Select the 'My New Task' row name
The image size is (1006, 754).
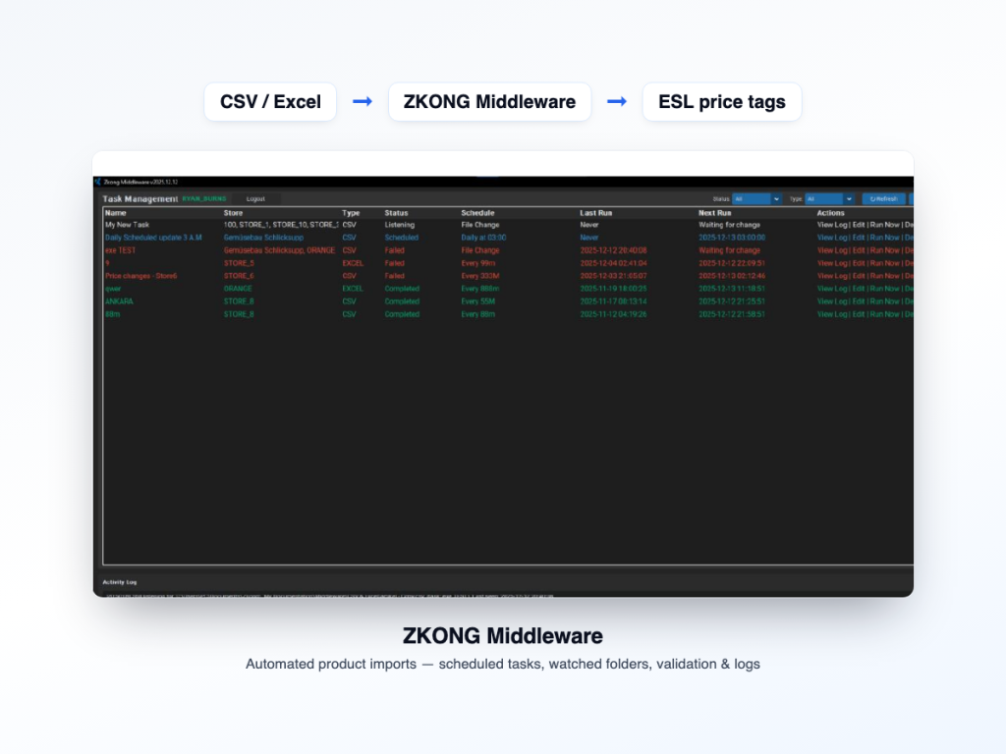(x=127, y=225)
